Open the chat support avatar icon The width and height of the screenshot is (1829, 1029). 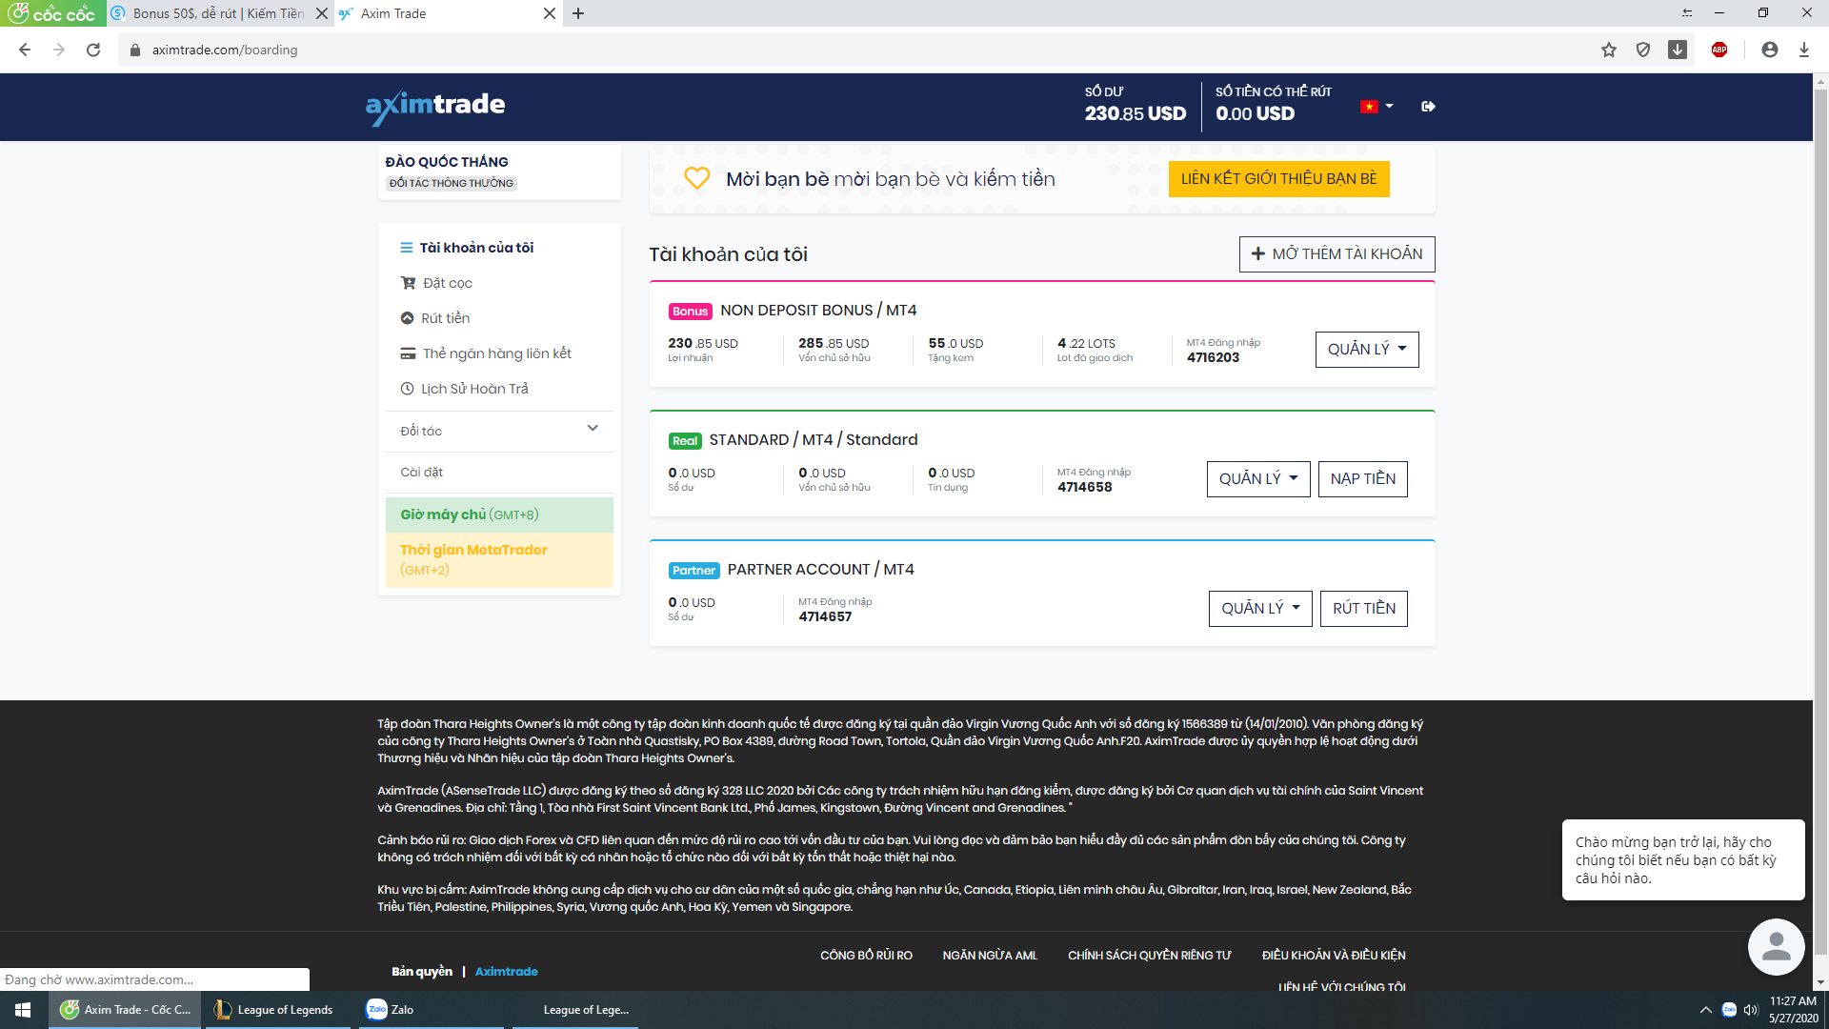click(x=1776, y=947)
